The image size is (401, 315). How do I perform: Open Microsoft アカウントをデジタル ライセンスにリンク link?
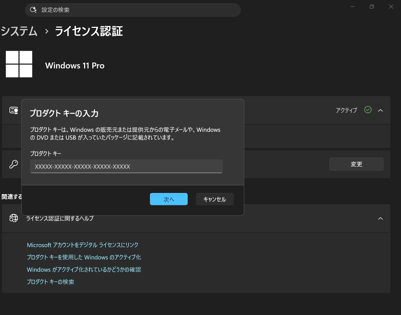83,245
